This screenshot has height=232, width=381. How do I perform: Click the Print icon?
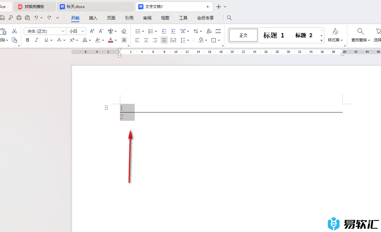[x=19, y=18]
